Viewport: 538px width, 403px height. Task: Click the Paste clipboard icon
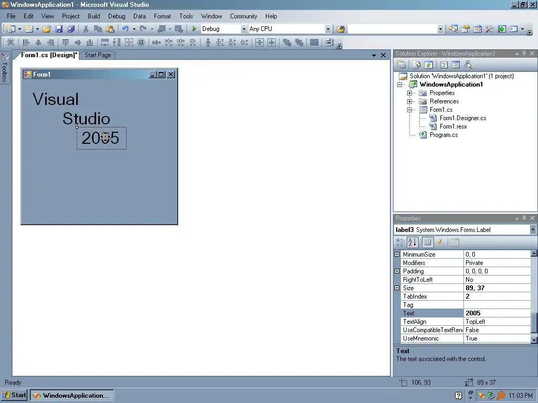(x=110, y=29)
